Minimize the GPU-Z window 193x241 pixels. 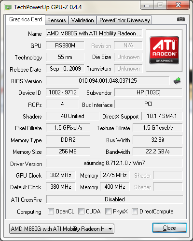pyautogui.click(x=147, y=5)
